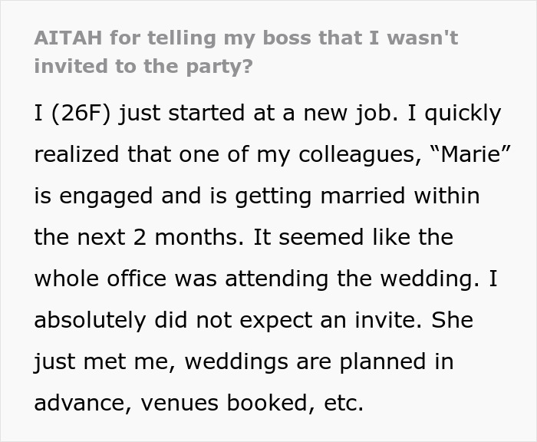Screen dimensions: 537x442
Task: Click the word "invite." in the body text
Action: point(388,320)
